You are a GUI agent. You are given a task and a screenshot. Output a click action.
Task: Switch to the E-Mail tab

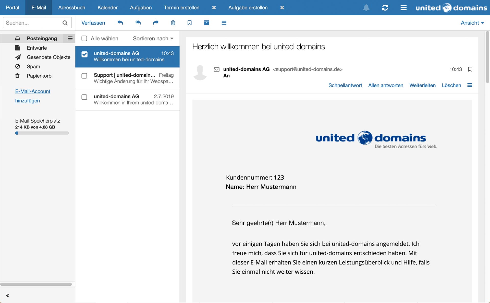click(x=39, y=8)
